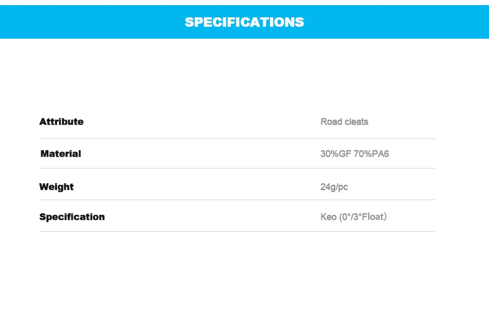The width and height of the screenshot is (489, 310).
Task: Select the Attribute row label
Action: coord(62,122)
